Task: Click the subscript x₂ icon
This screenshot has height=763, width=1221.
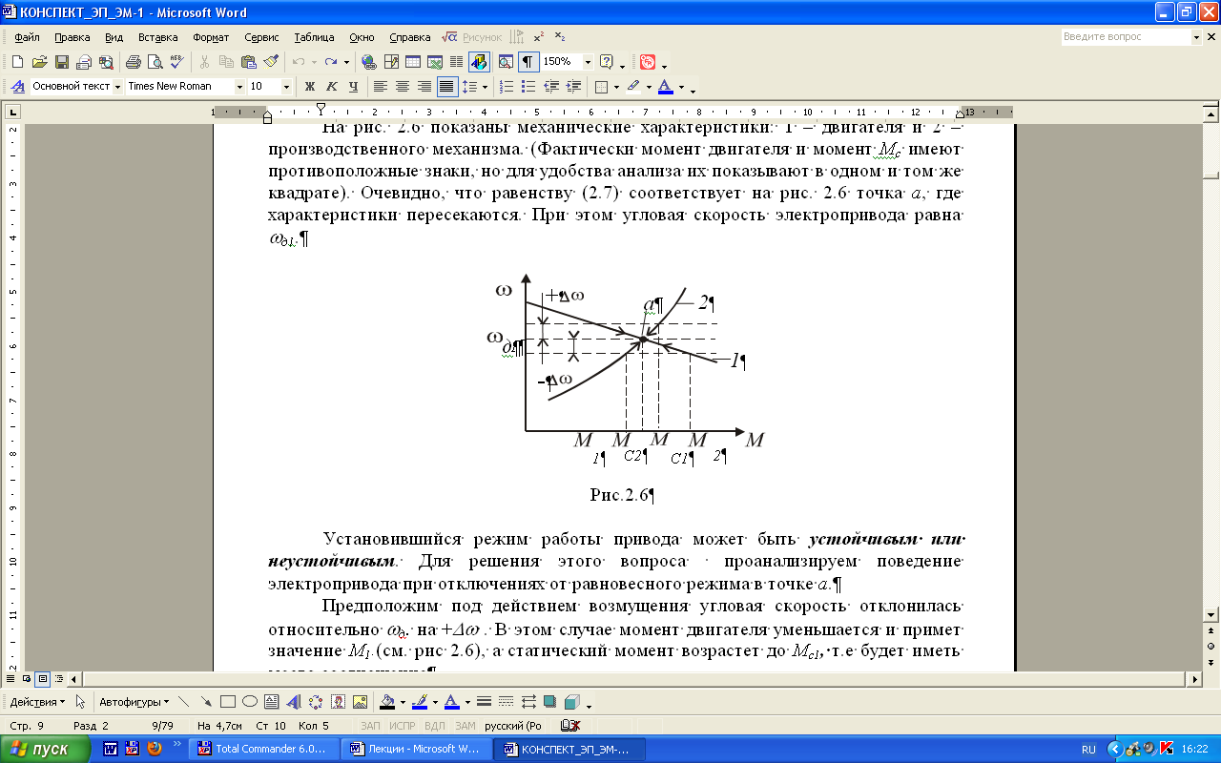Action: (x=560, y=37)
